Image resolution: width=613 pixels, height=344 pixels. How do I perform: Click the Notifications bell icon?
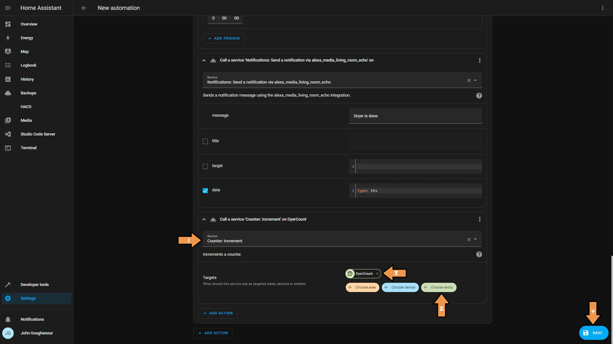pyautogui.click(x=8, y=319)
